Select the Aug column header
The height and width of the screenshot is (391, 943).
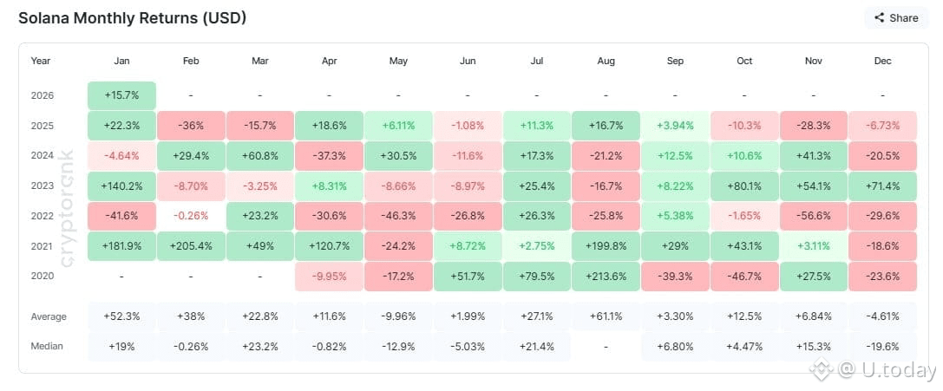coord(606,61)
